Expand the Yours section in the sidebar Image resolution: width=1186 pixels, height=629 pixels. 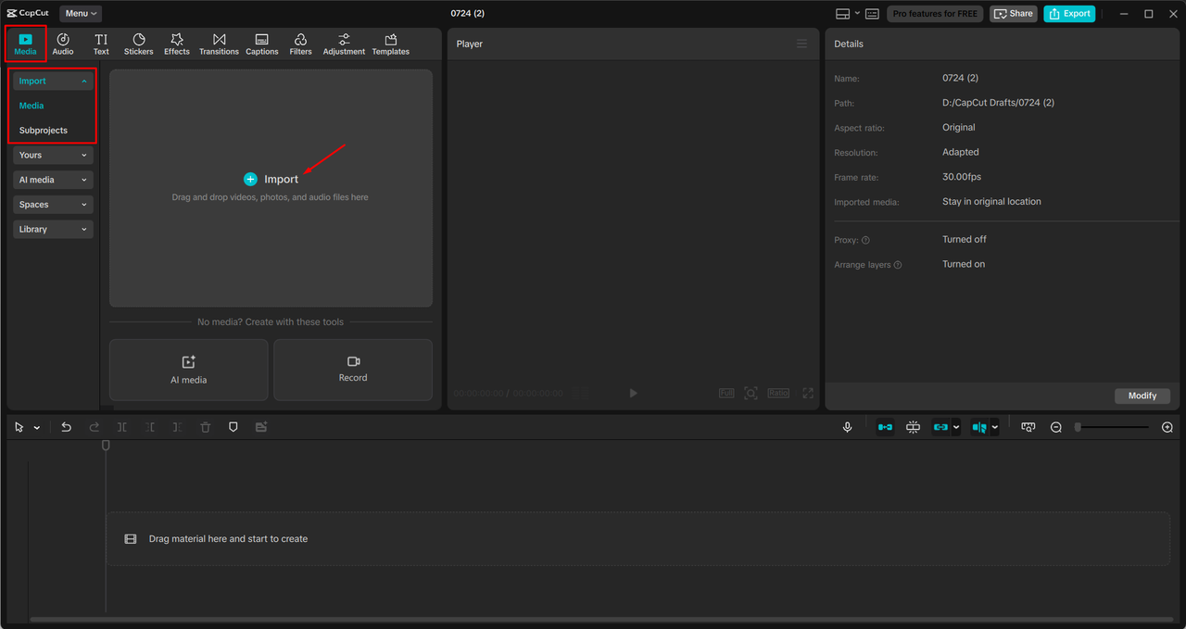point(52,155)
